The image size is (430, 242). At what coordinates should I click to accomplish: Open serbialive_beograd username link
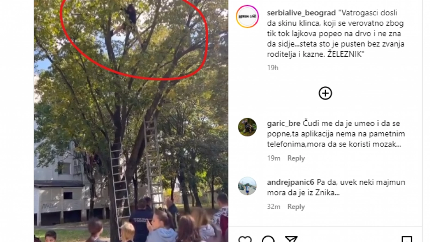pos(301,13)
